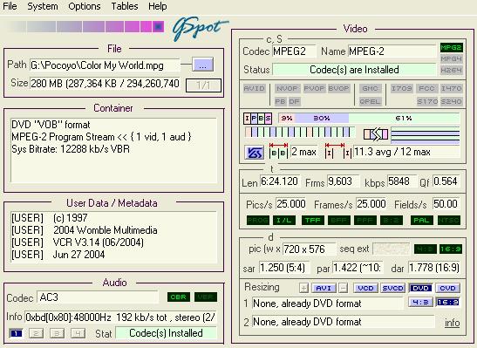The height and width of the screenshot is (348, 477).
Task: Open the System menu
Action: 43,6
